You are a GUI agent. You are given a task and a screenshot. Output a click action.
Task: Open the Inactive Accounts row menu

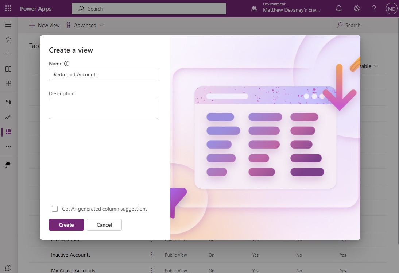pos(152,255)
